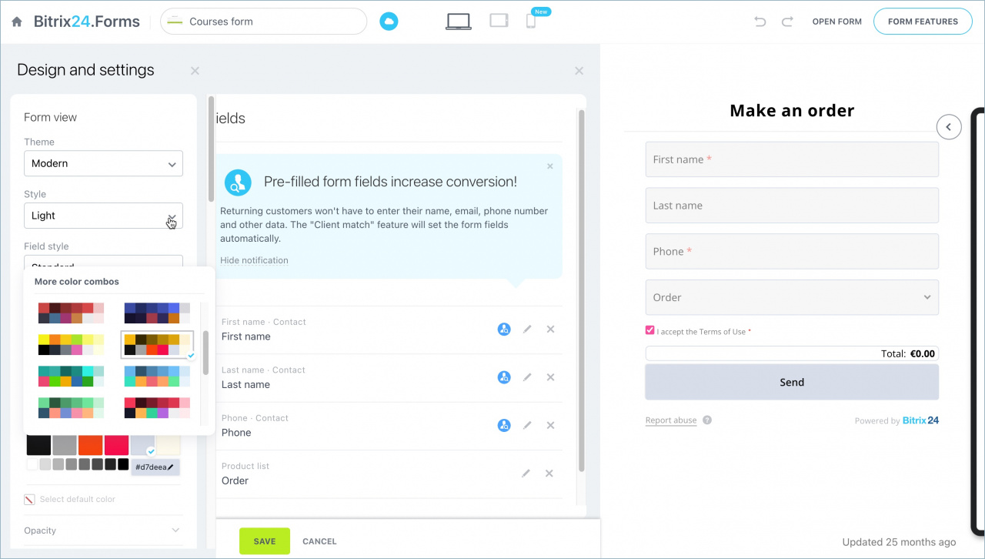Screen dimensions: 985x559
Task: Switch preview to mobile phone view
Action: pyautogui.click(x=531, y=22)
